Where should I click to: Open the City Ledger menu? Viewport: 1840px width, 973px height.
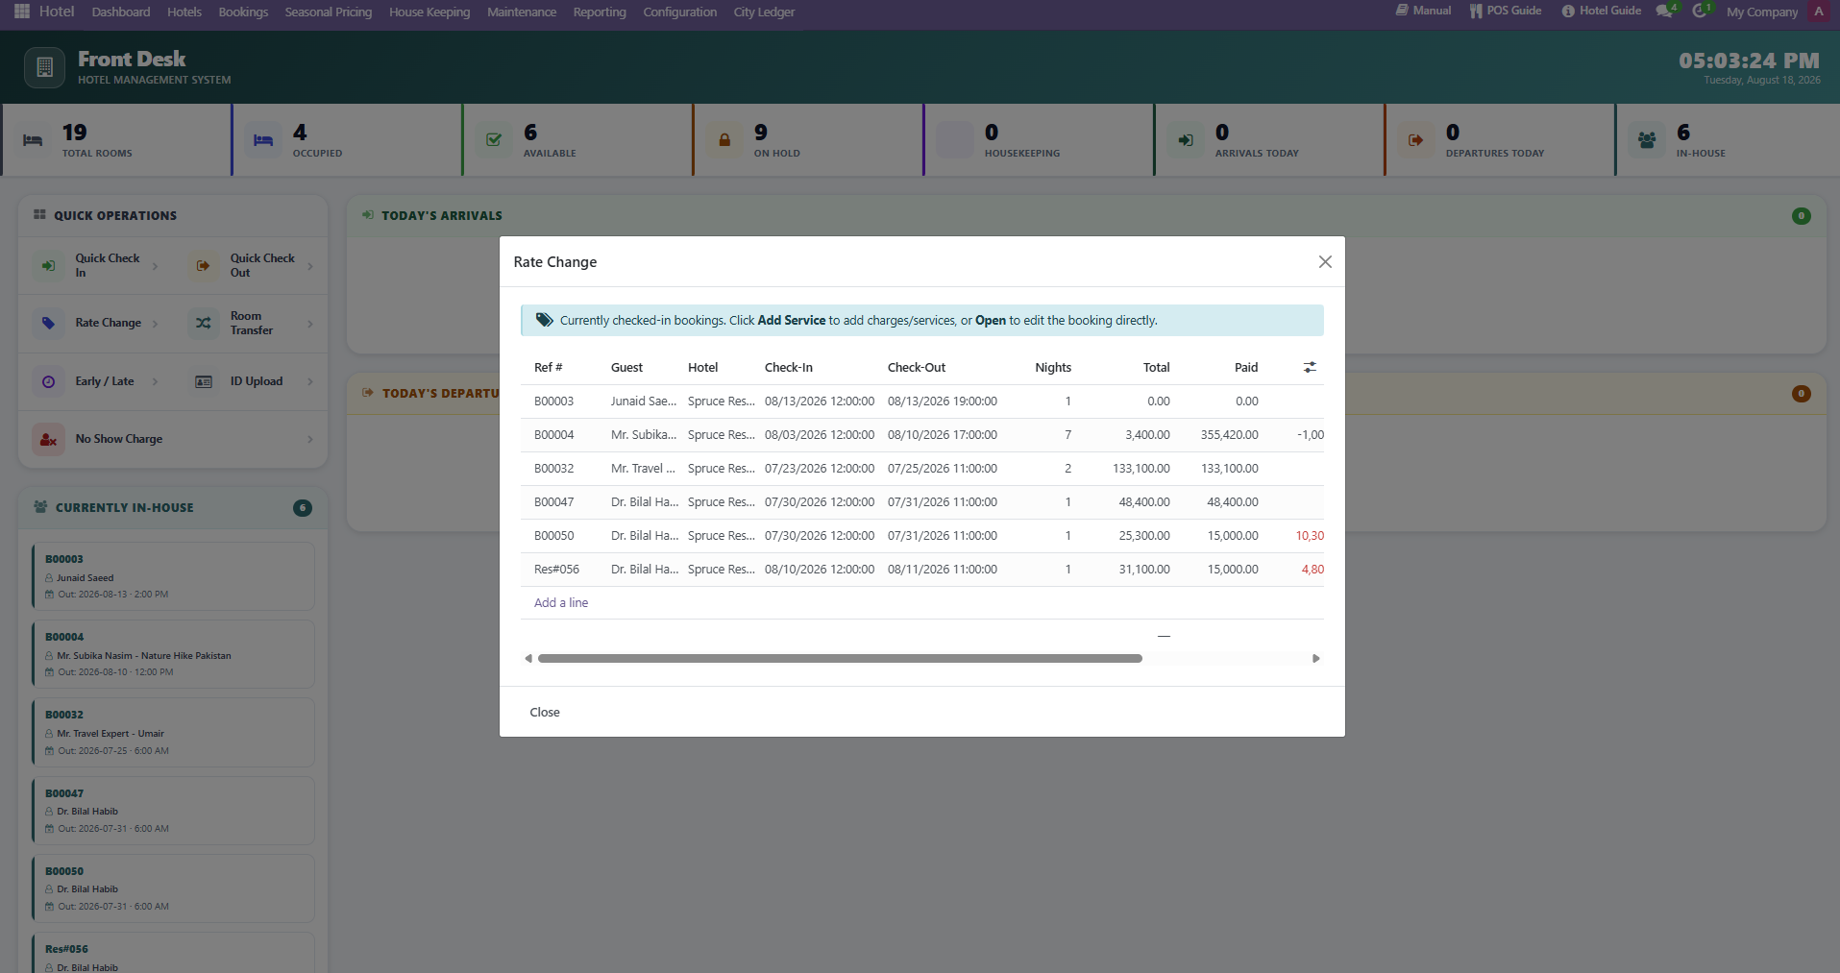764,12
